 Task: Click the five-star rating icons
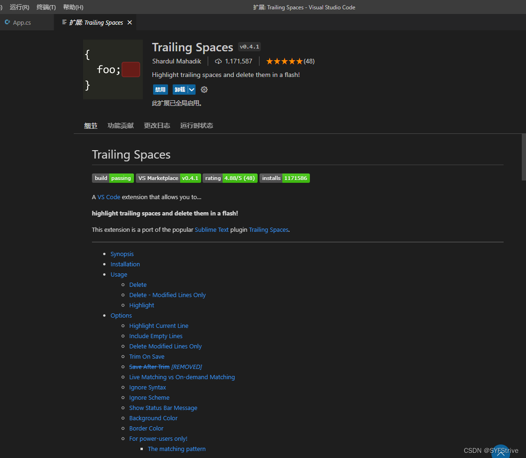pyautogui.click(x=284, y=62)
